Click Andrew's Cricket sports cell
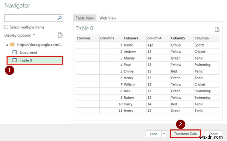227x141 pixels. click(206, 51)
